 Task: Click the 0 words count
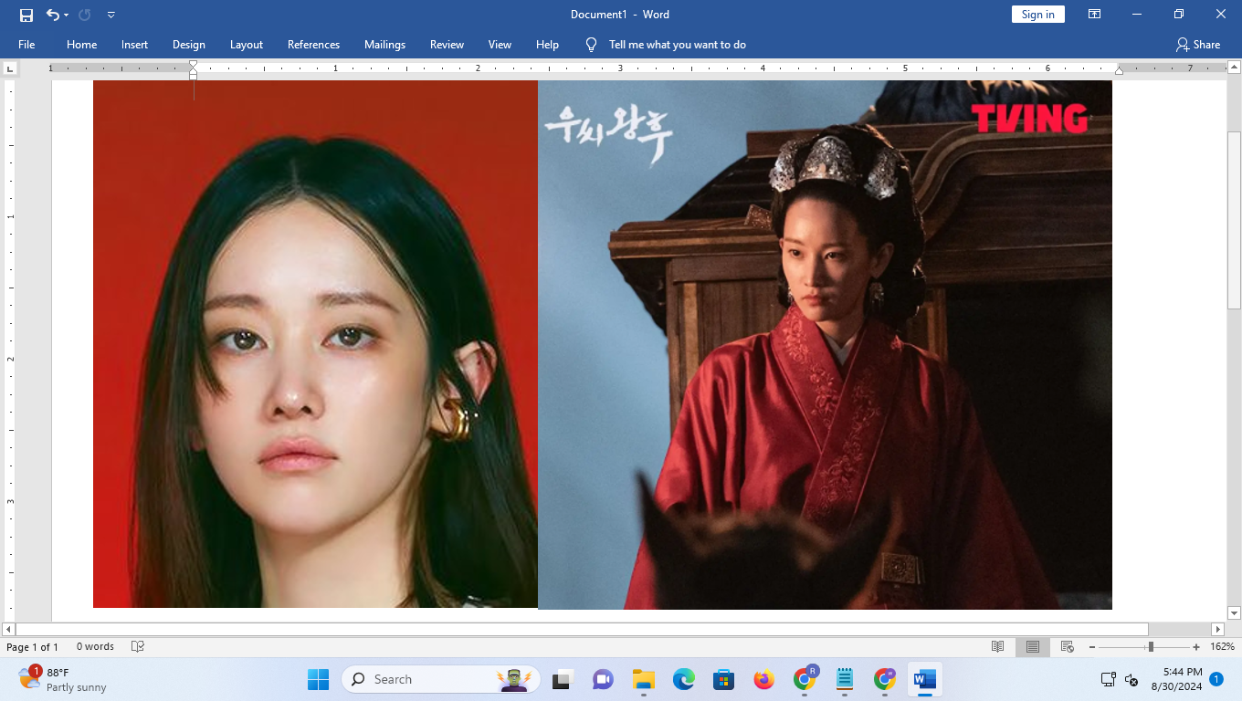95,647
